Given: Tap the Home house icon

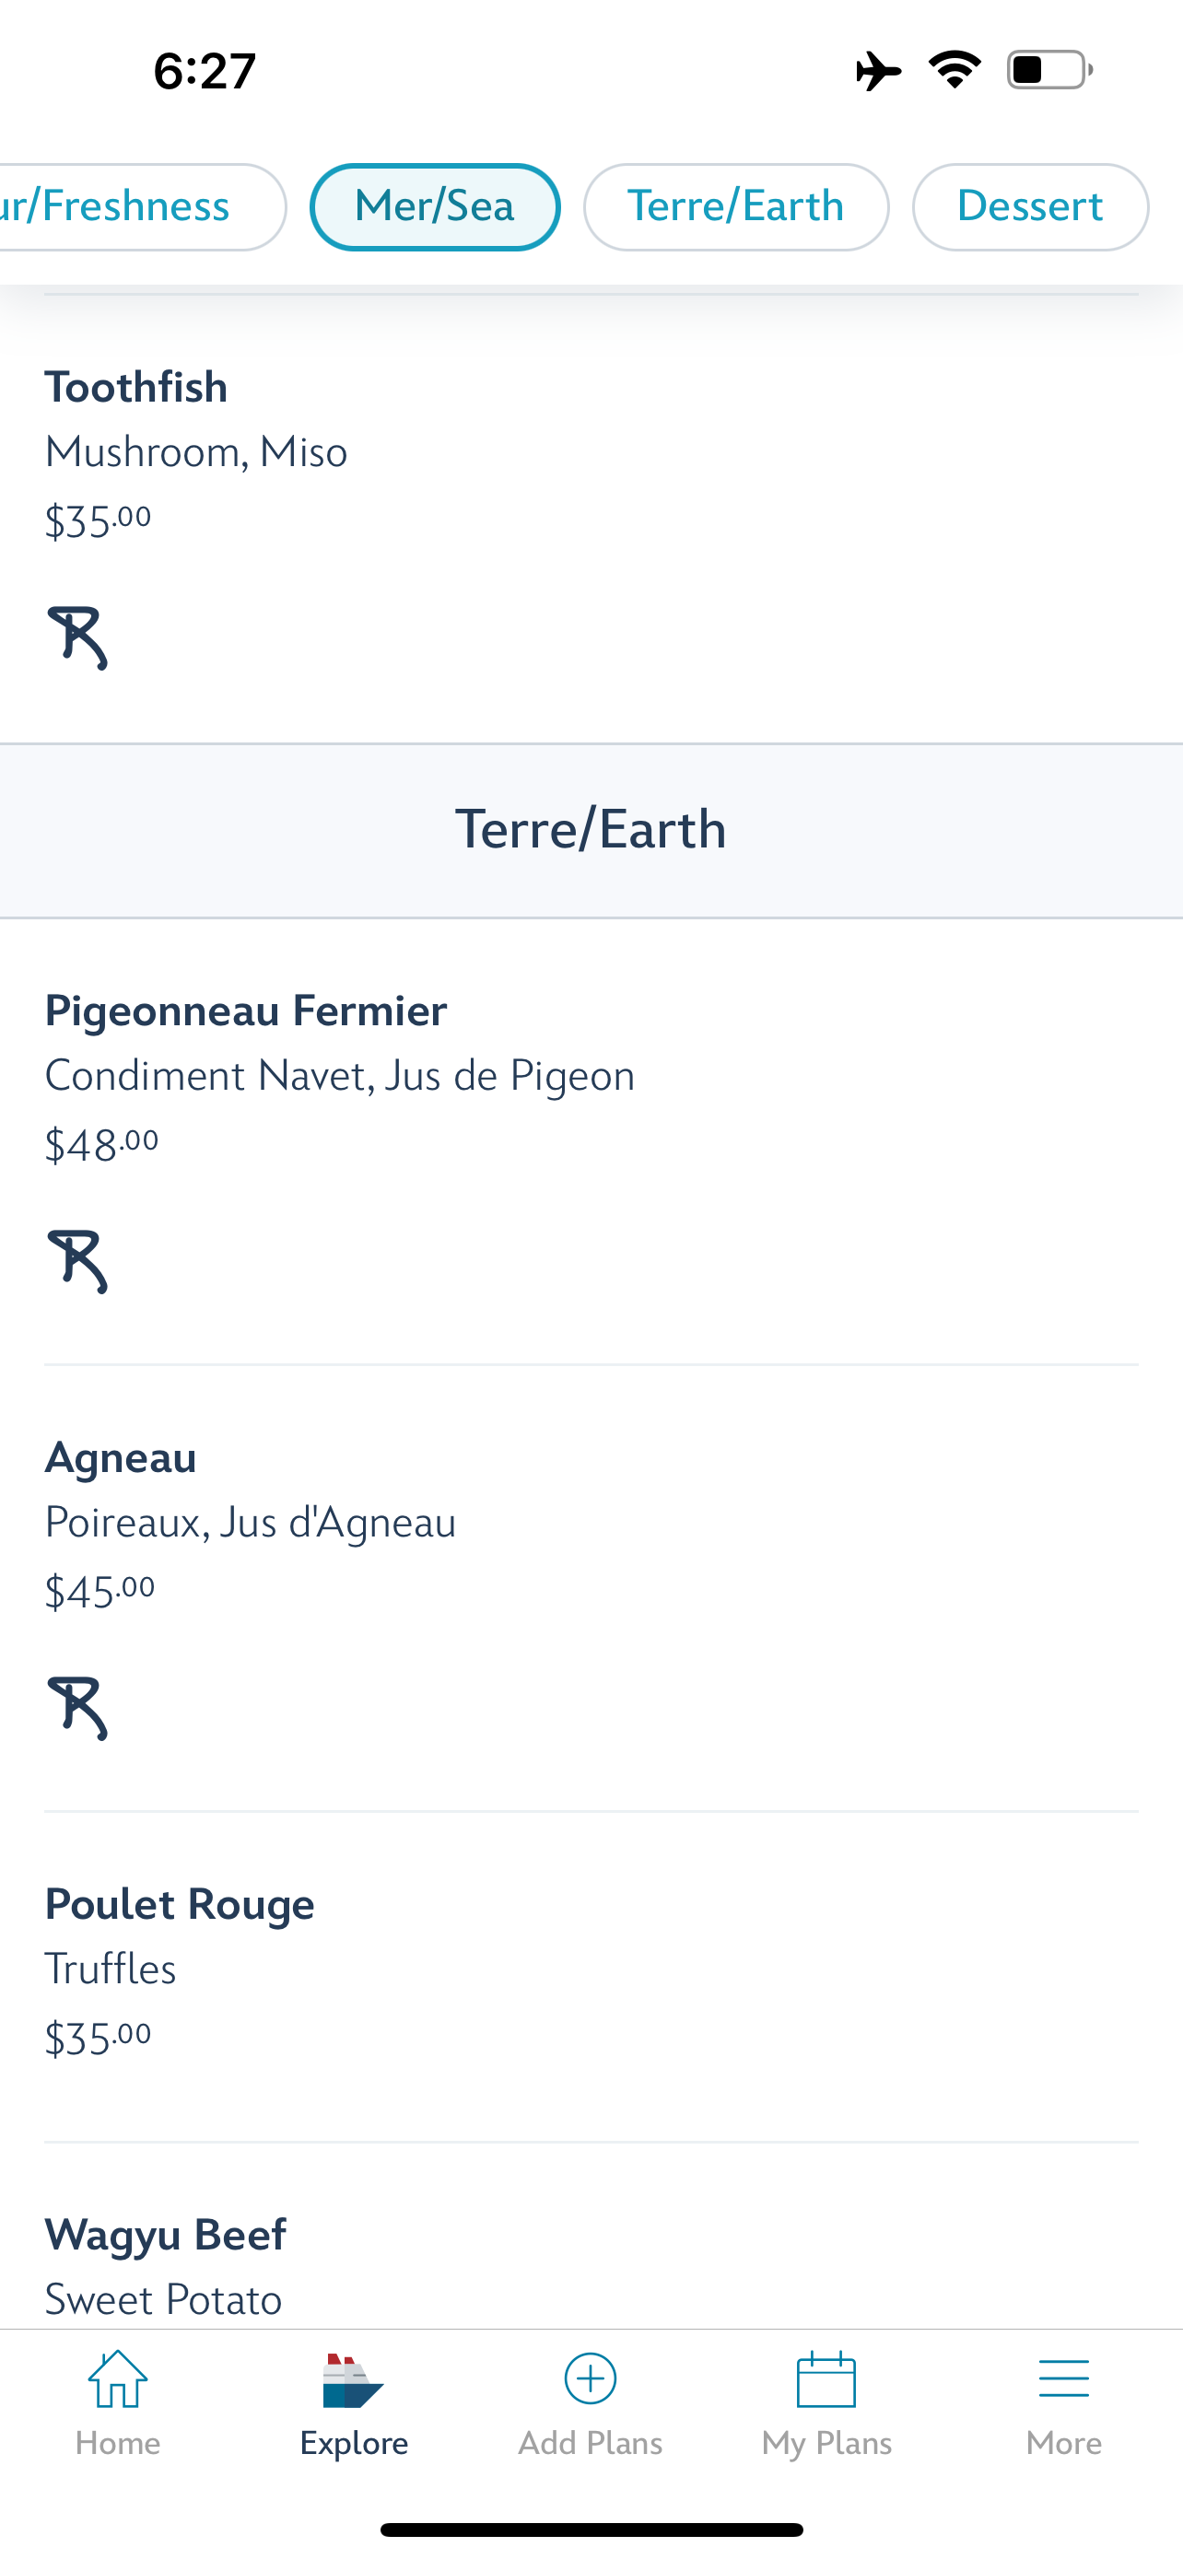Looking at the screenshot, I should pyautogui.click(x=117, y=2380).
